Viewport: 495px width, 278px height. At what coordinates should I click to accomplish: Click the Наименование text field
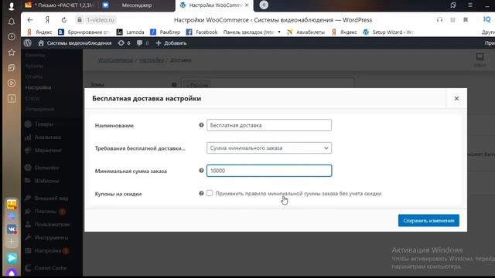(x=269, y=125)
